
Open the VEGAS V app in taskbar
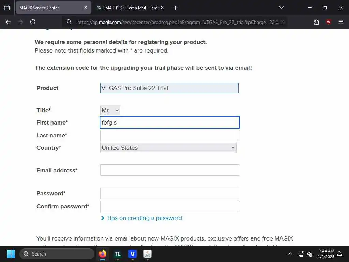pyautogui.click(x=133, y=254)
